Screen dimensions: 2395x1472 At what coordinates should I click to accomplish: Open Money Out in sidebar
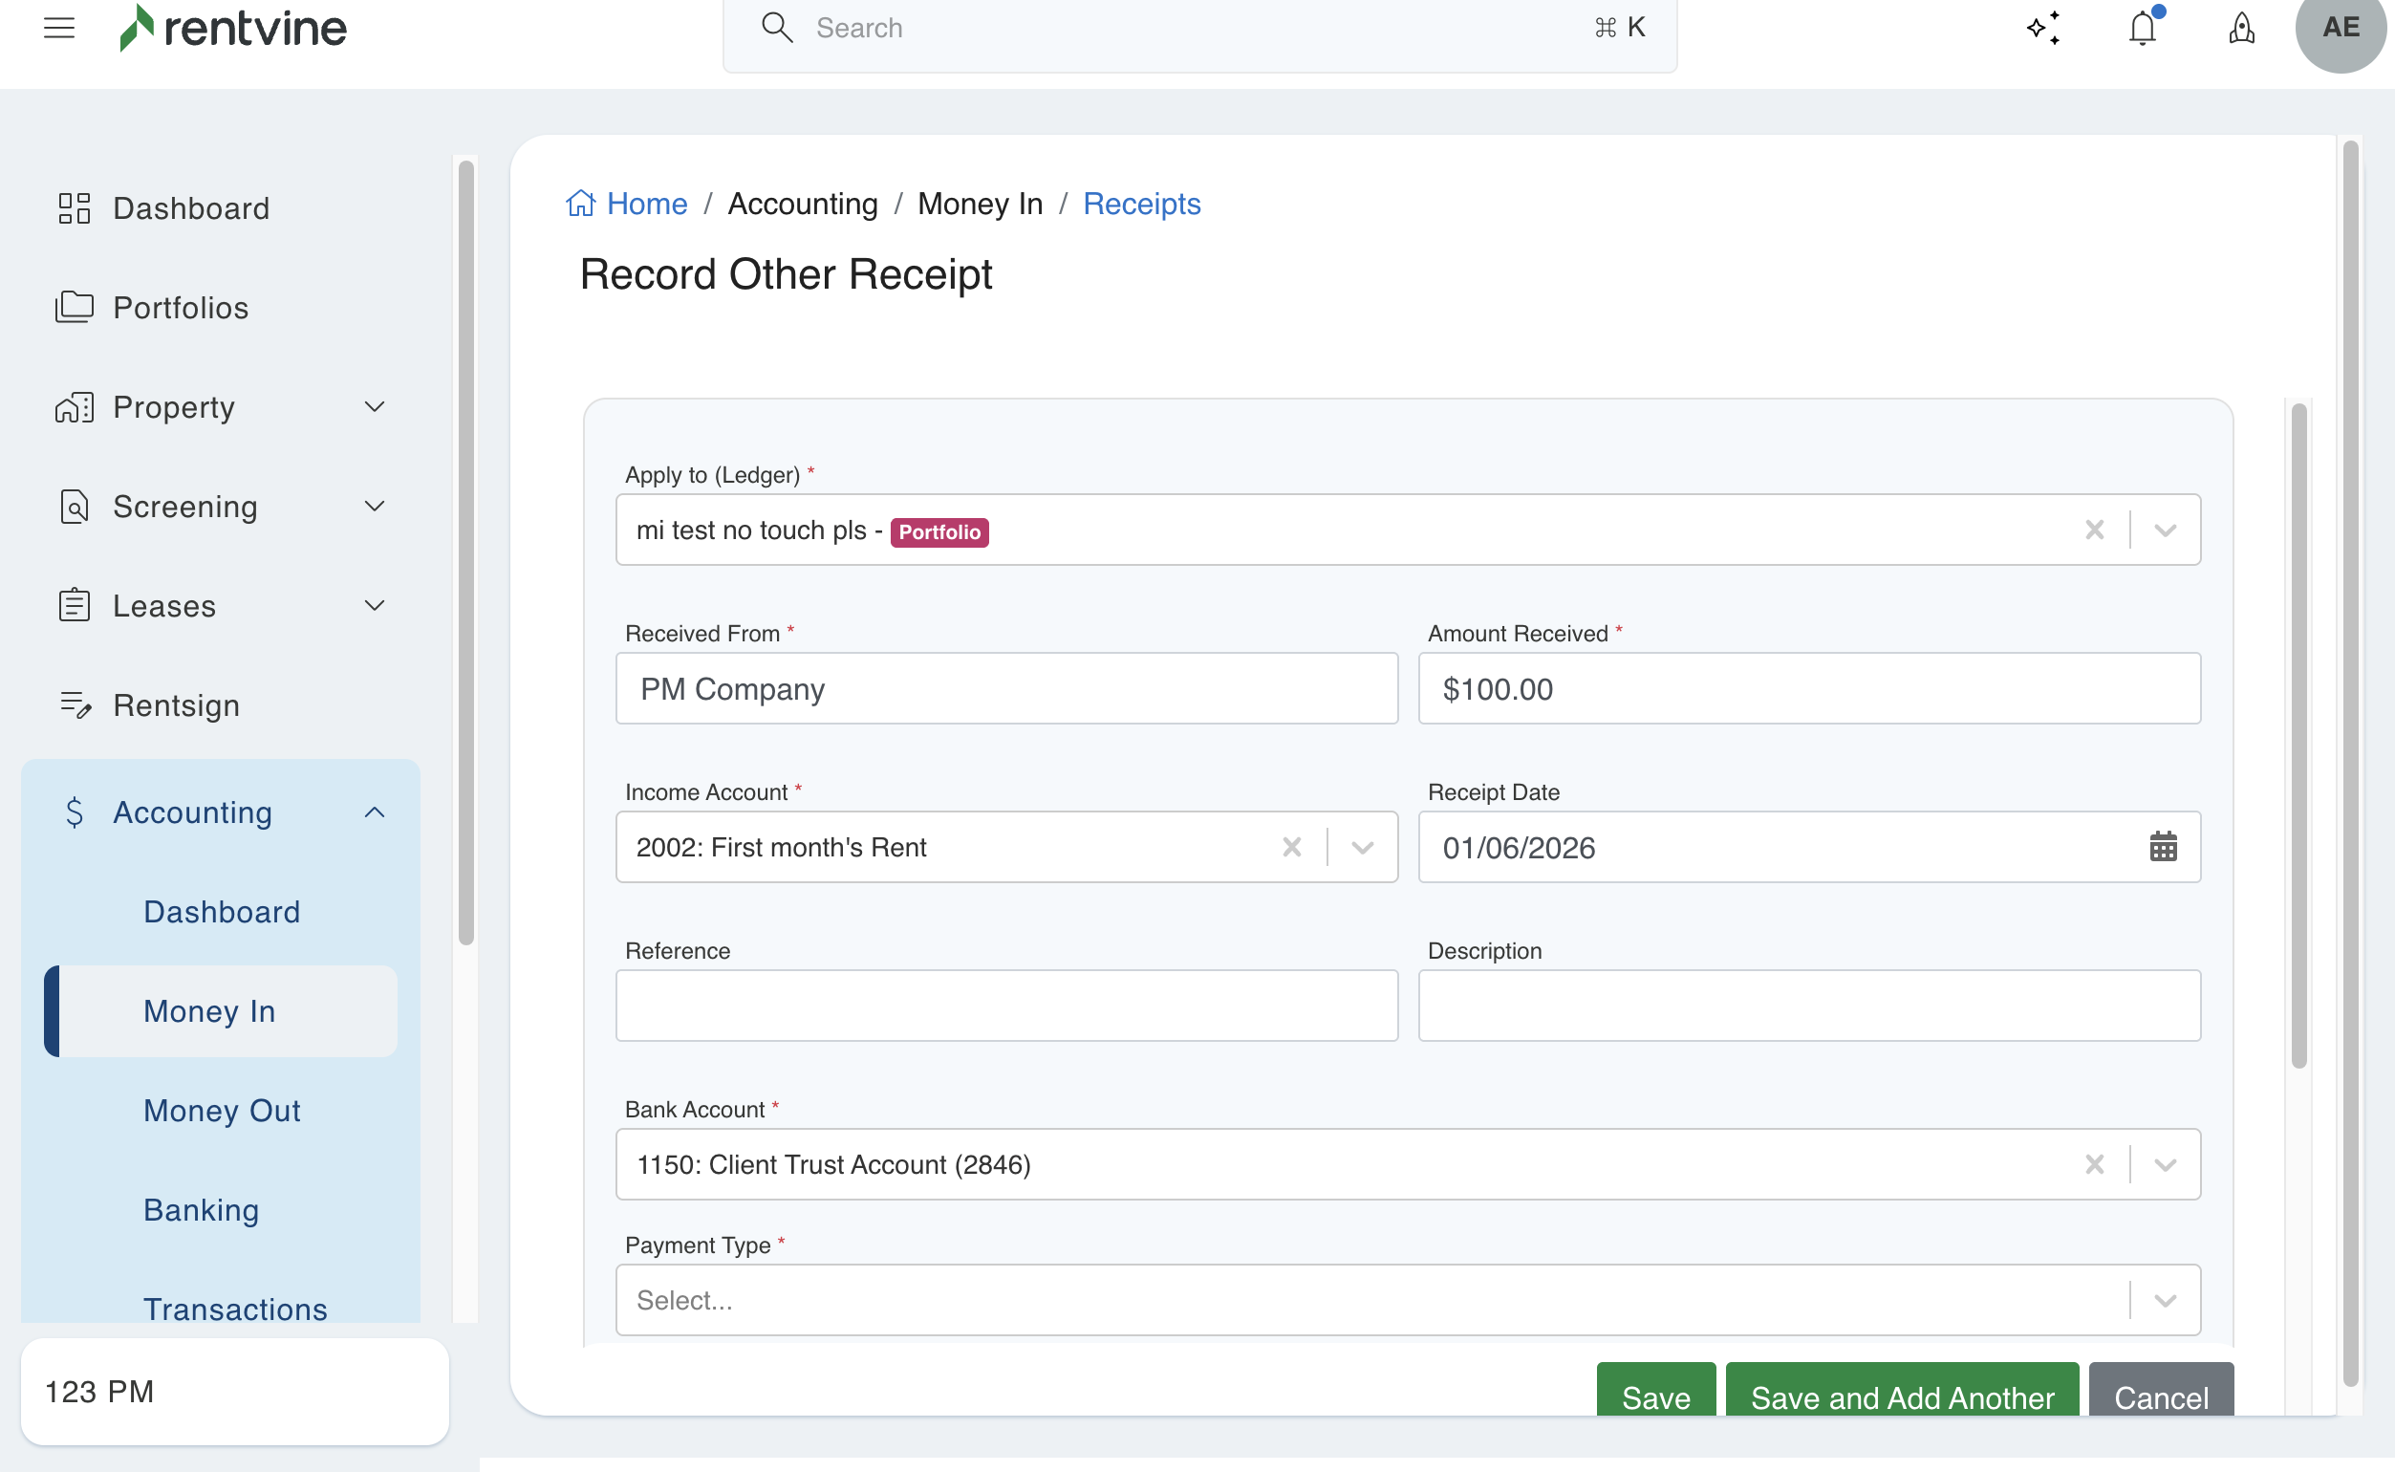coord(222,1111)
